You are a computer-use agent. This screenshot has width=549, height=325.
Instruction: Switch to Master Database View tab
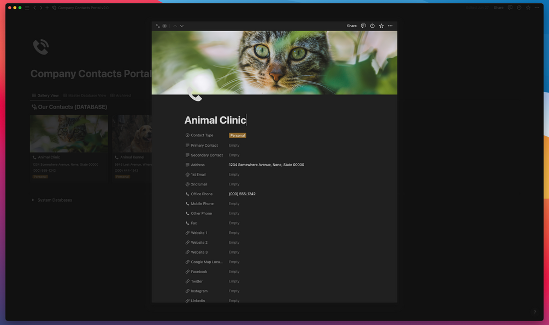pos(84,95)
